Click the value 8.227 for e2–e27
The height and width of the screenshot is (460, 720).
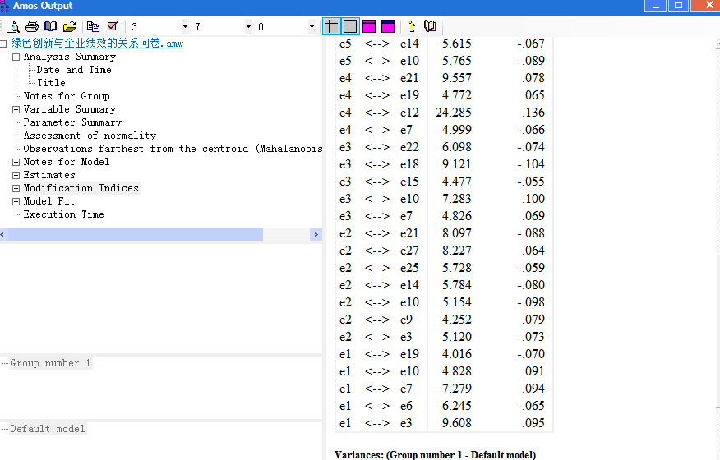pyautogui.click(x=457, y=251)
